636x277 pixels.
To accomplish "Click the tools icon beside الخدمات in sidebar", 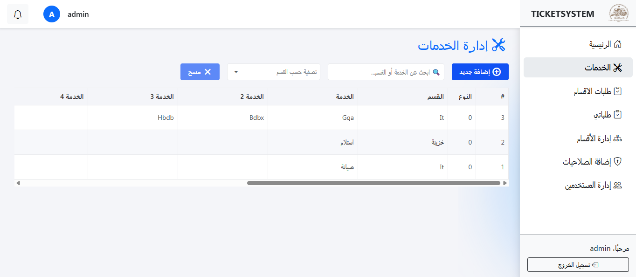I will click(618, 68).
